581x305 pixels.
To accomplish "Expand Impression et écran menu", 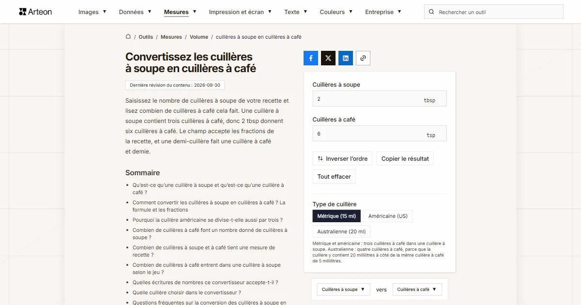I will pyautogui.click(x=240, y=12).
